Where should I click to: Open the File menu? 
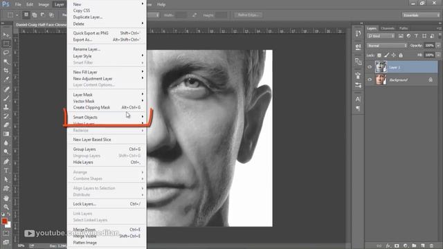(18, 5)
